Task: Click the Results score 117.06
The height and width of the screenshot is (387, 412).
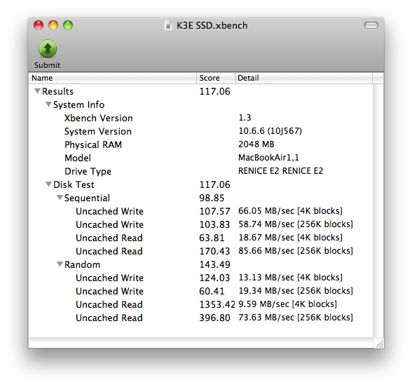Action: [214, 91]
